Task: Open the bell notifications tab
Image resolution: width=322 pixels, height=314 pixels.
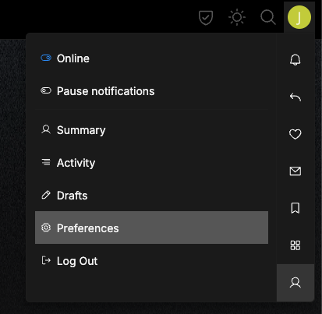Action: [295, 60]
